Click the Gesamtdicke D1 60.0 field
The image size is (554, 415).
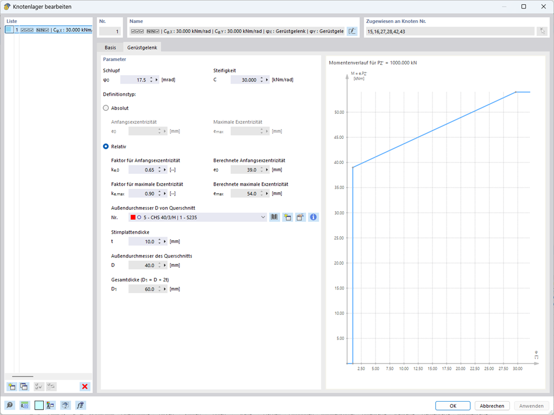tap(142, 289)
